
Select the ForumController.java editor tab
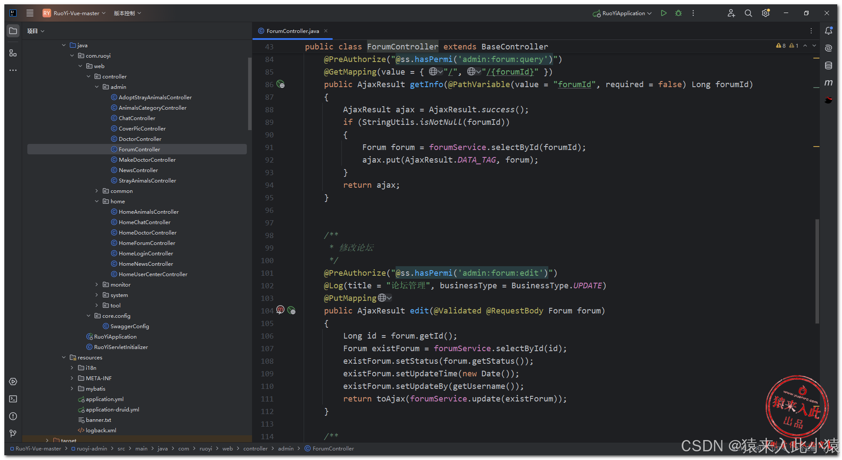click(293, 31)
